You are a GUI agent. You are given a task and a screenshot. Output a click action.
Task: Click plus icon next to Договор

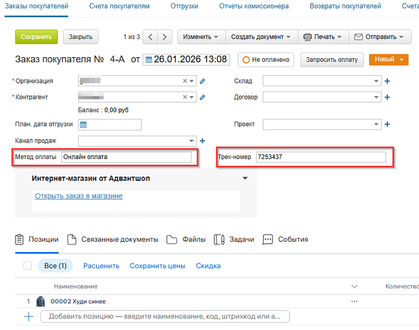(387, 97)
